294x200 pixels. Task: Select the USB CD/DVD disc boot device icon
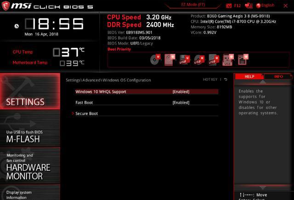click(x=199, y=60)
